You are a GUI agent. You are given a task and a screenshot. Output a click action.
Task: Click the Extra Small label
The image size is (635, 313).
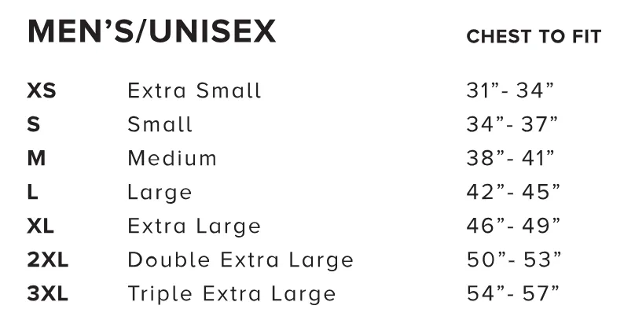pos(194,90)
